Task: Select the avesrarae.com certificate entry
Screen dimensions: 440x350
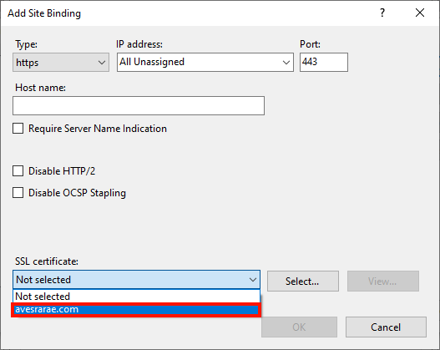Action: coord(136,310)
